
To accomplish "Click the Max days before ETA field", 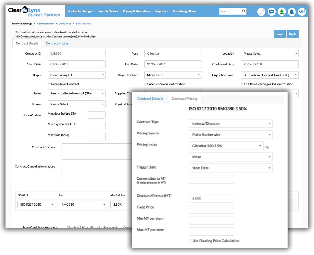I will [x=96, y=115].
